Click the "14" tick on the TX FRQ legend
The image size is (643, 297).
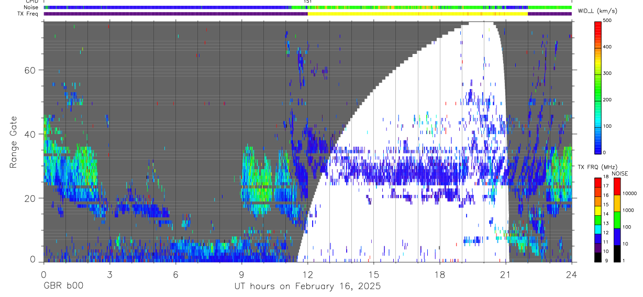click(x=607, y=214)
